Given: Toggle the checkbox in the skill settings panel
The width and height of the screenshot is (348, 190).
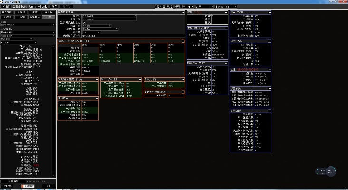Looking at the screenshot, I should pyautogui.click(x=85, y=22).
